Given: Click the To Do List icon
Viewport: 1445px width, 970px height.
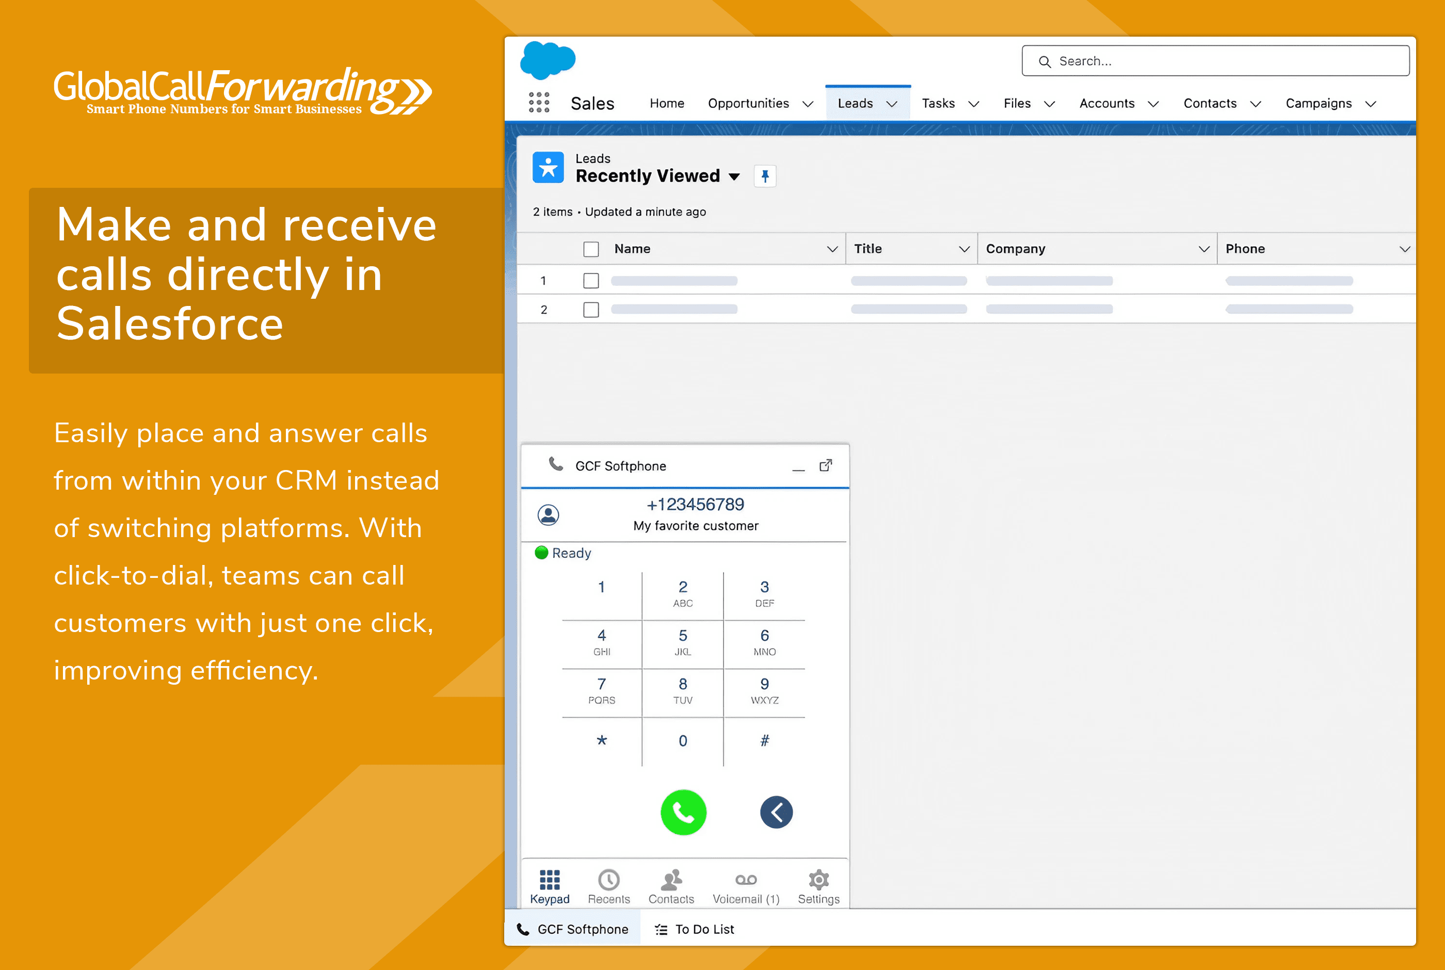Looking at the screenshot, I should tap(661, 929).
